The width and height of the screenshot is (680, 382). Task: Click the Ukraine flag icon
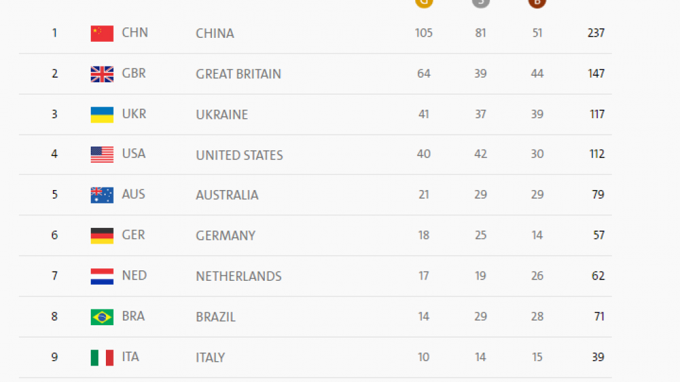102,114
